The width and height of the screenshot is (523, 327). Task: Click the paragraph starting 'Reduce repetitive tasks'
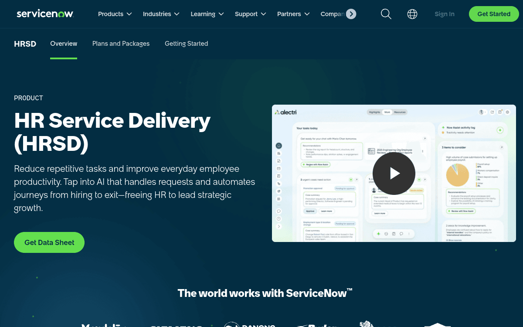pyautogui.click(x=135, y=188)
